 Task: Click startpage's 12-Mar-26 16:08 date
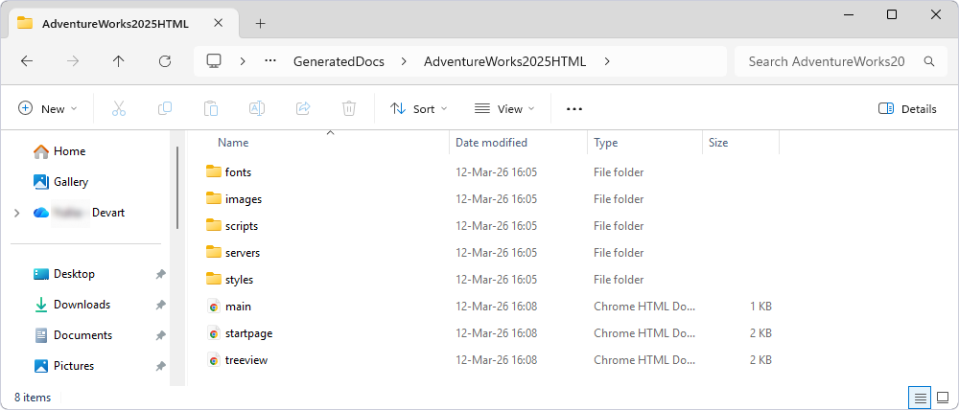click(496, 333)
